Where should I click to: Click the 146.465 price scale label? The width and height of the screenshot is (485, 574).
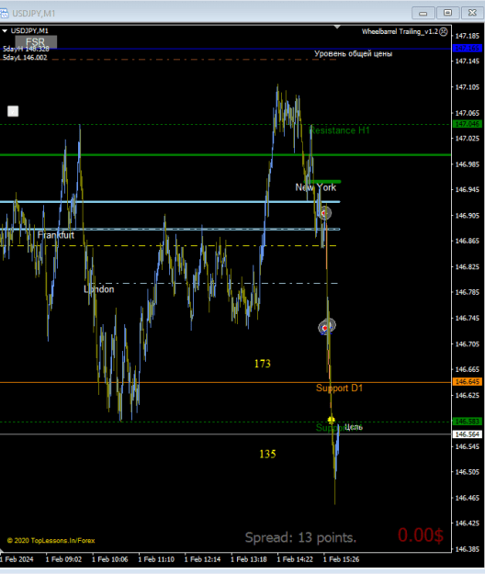click(x=467, y=498)
